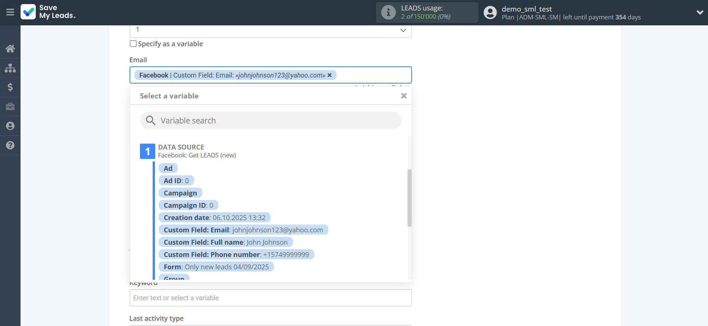Pick the Campaign ID variable

click(x=188, y=206)
